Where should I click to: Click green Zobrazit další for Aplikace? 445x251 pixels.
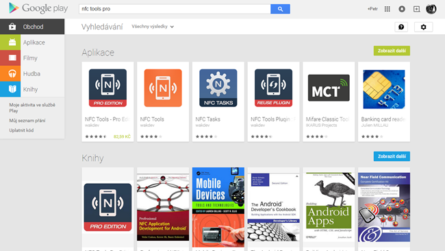pos(392,51)
